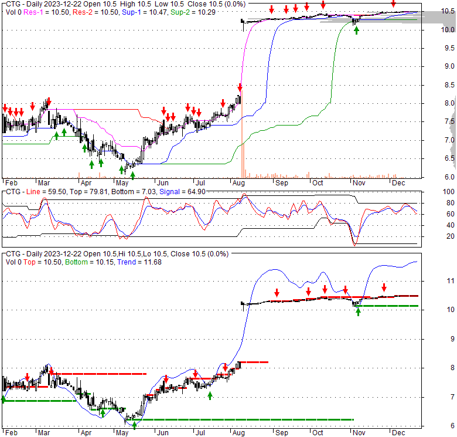Screen dimensions: 457x437
Task: Click the 100 level on the oscillator axis
Action: pos(449,192)
